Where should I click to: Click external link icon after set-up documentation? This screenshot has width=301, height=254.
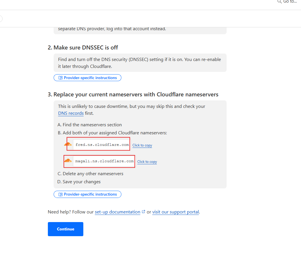[143, 212]
